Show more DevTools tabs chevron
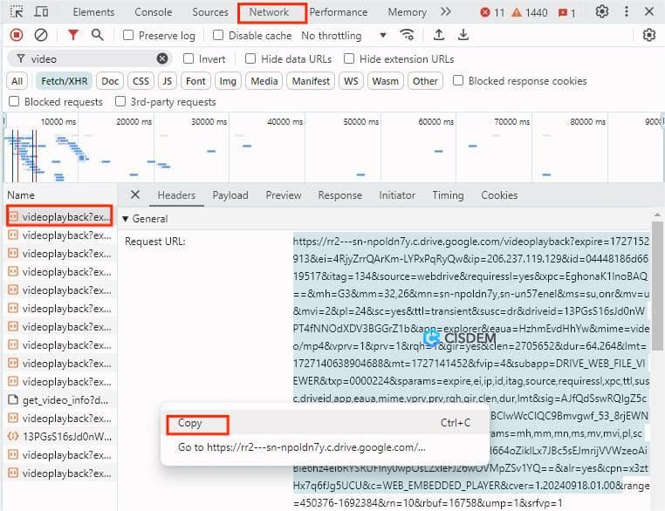This screenshot has width=665, height=511. (x=445, y=12)
